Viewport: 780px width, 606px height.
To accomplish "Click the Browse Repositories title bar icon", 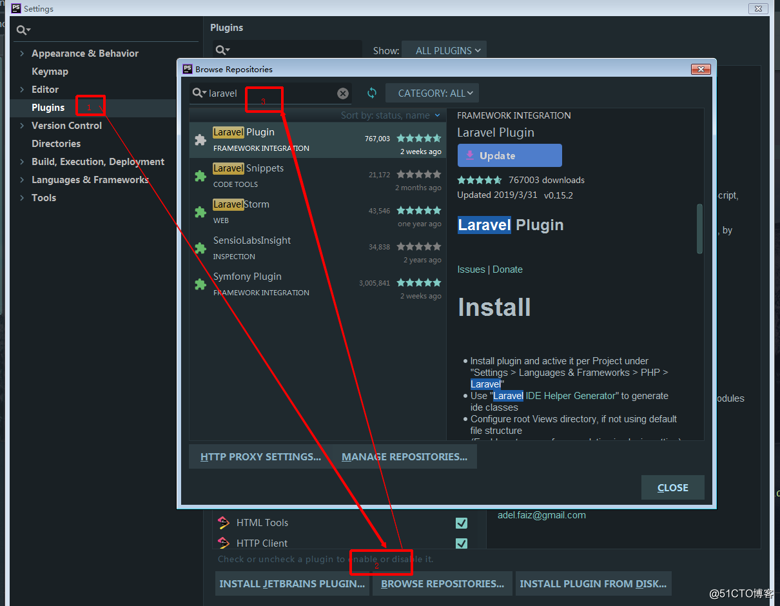I will pos(188,69).
